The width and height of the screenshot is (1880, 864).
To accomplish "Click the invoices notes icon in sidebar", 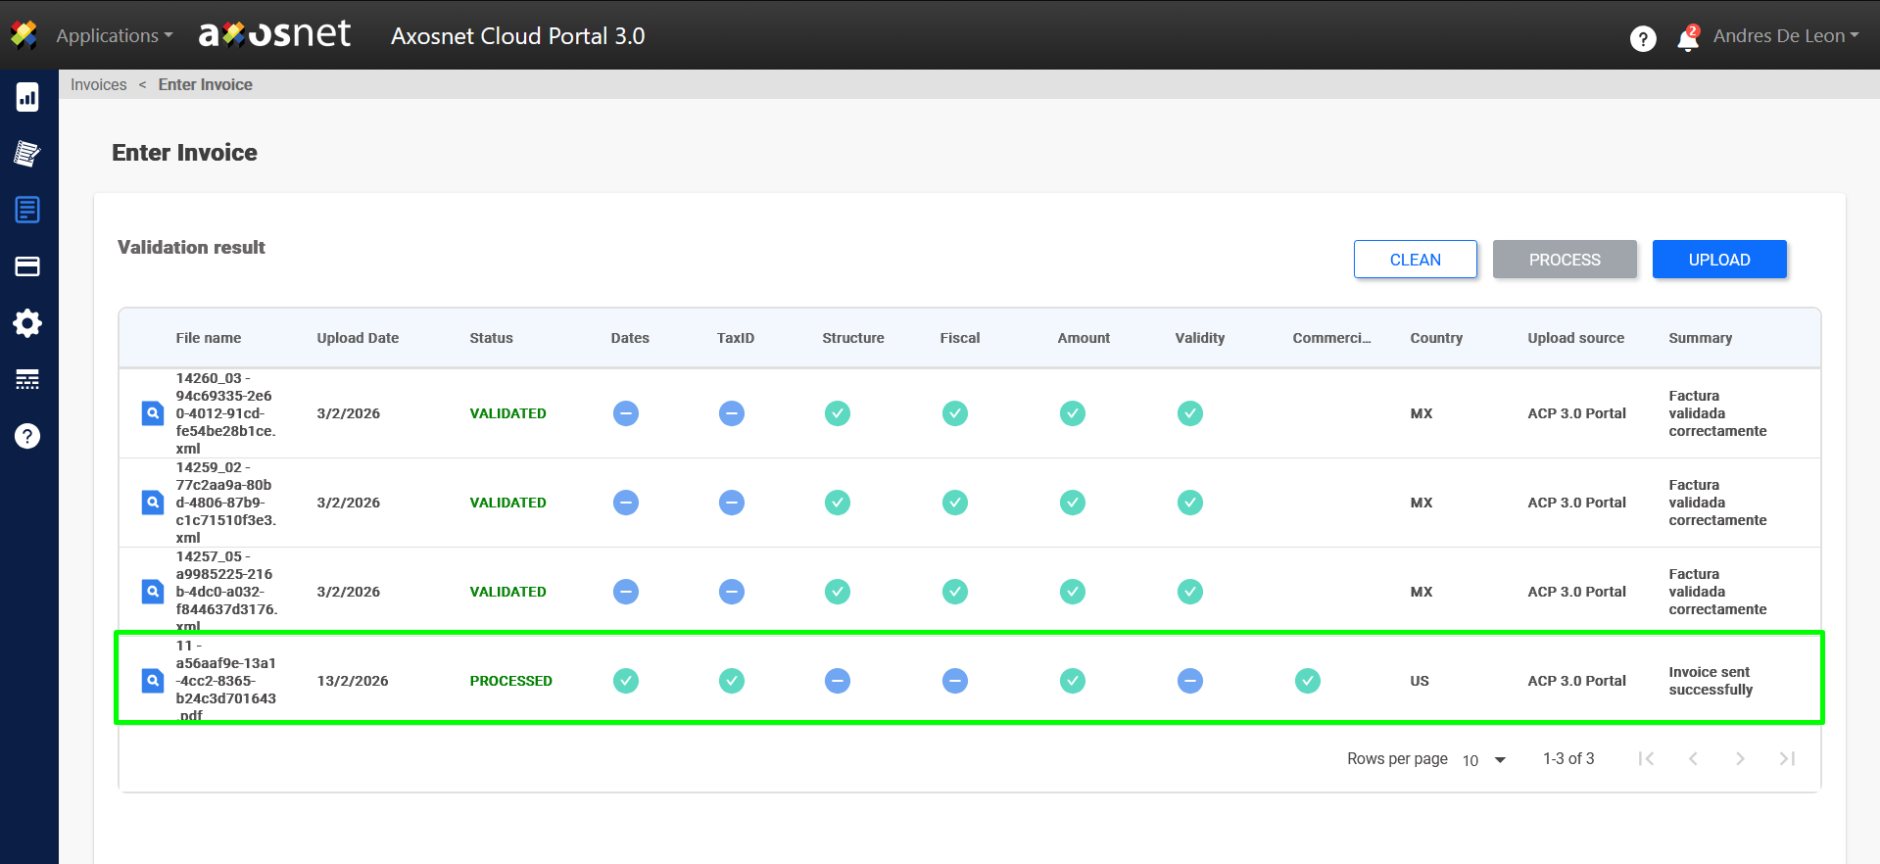I will (27, 153).
